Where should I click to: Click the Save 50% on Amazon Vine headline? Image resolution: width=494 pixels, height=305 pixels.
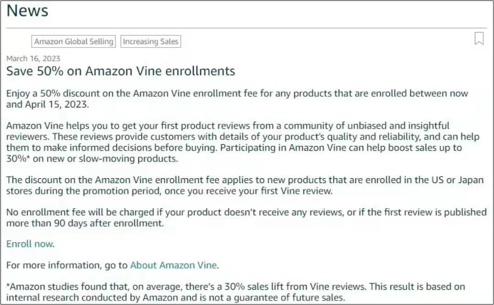(121, 71)
